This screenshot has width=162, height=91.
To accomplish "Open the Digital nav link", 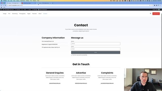I will (x=29, y=14).
